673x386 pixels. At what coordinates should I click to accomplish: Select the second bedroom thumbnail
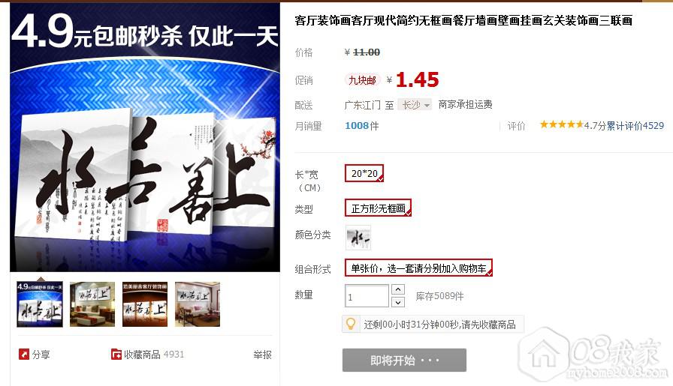pos(92,304)
